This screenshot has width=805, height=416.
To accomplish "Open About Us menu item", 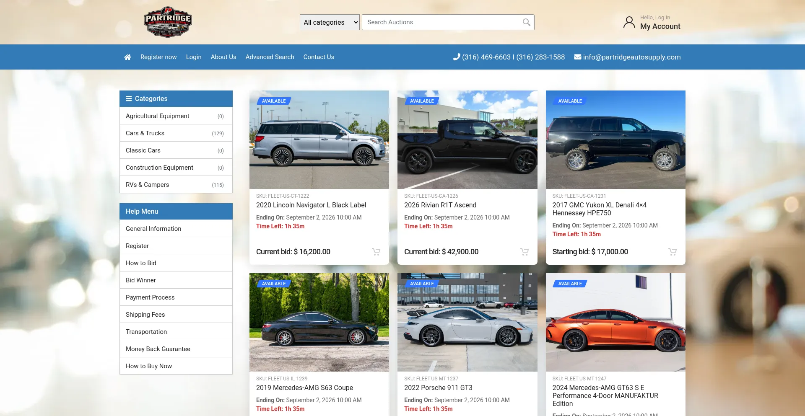I will [223, 57].
